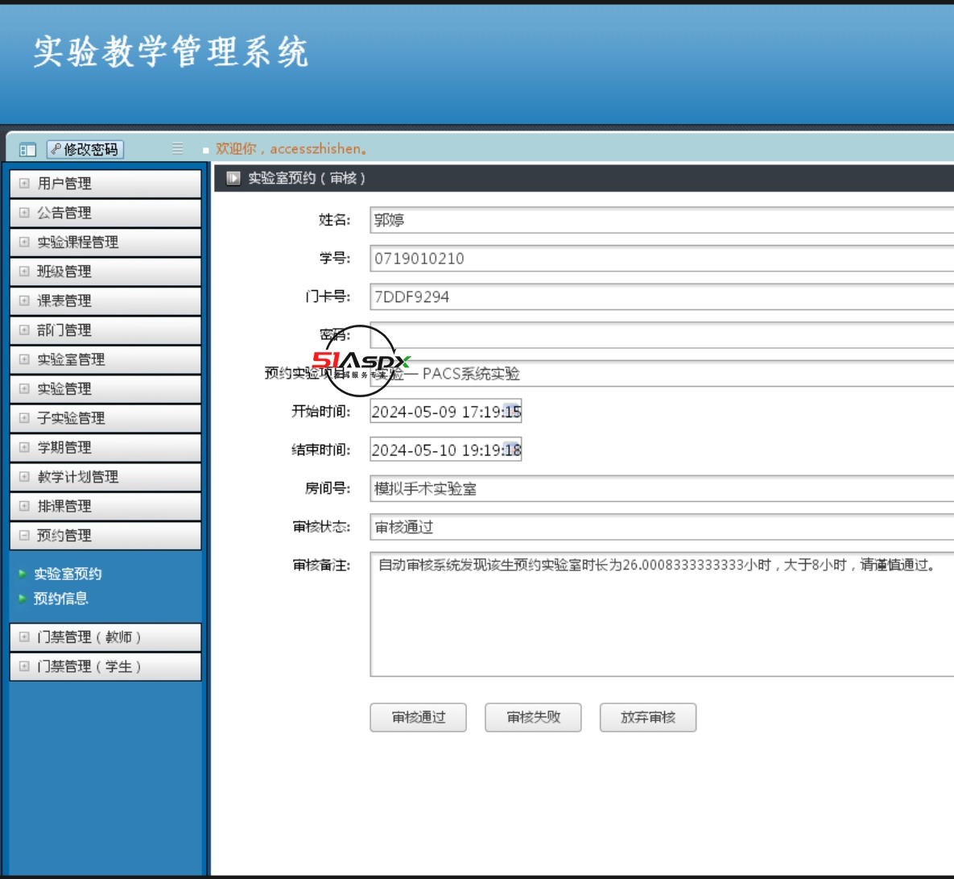Image resolution: width=954 pixels, height=879 pixels.
Task: Focus the 姓名 field with 郭婷
Action: point(662,220)
